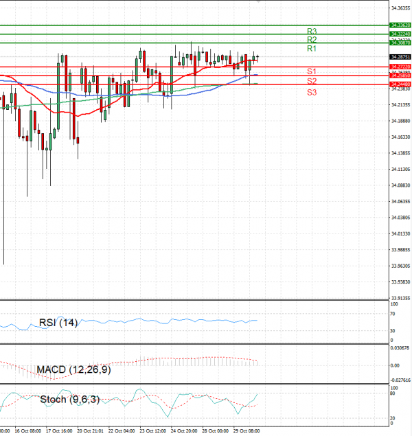
Task: Click the R1 resistance label
Action: (311, 48)
